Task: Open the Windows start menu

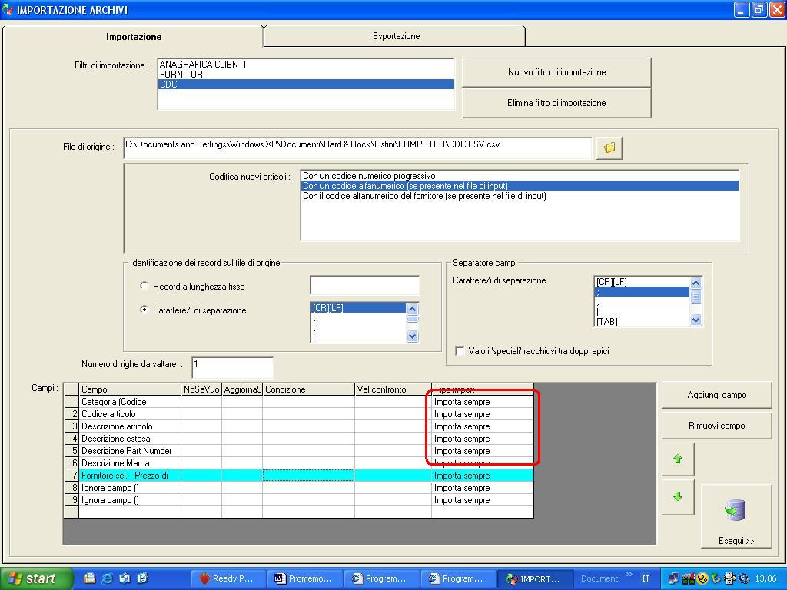Action: [x=35, y=578]
